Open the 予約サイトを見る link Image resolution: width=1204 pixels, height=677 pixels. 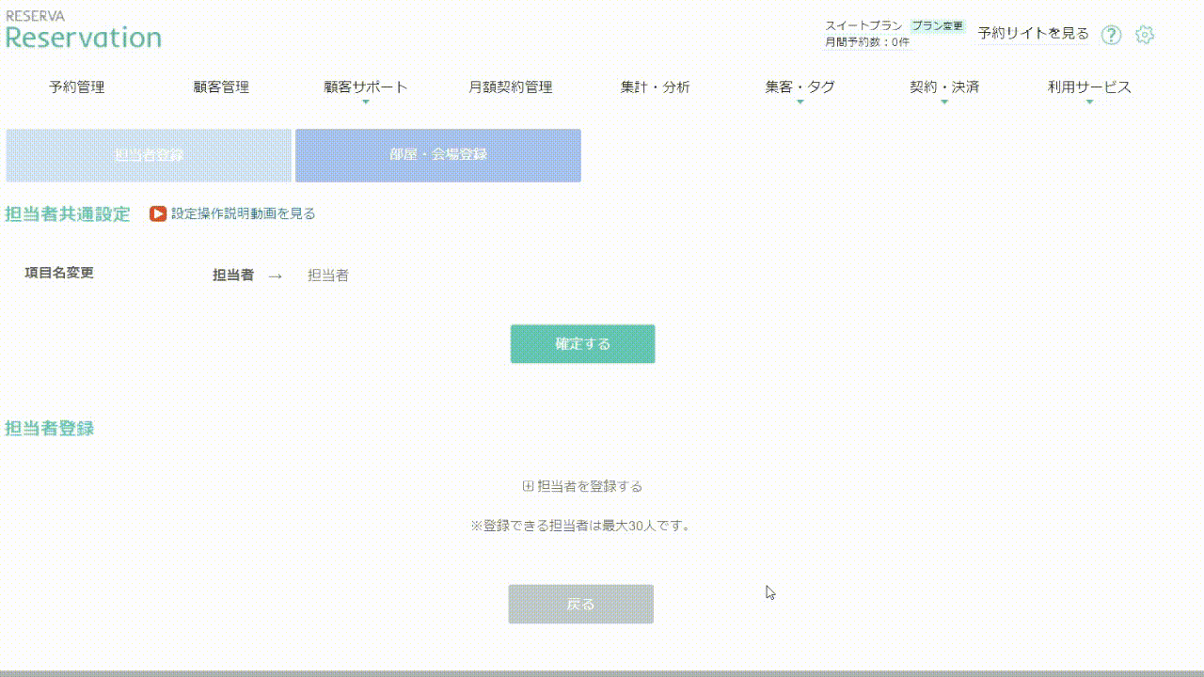[1033, 34]
